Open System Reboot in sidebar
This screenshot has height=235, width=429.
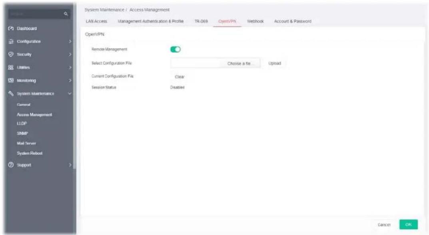coord(30,153)
